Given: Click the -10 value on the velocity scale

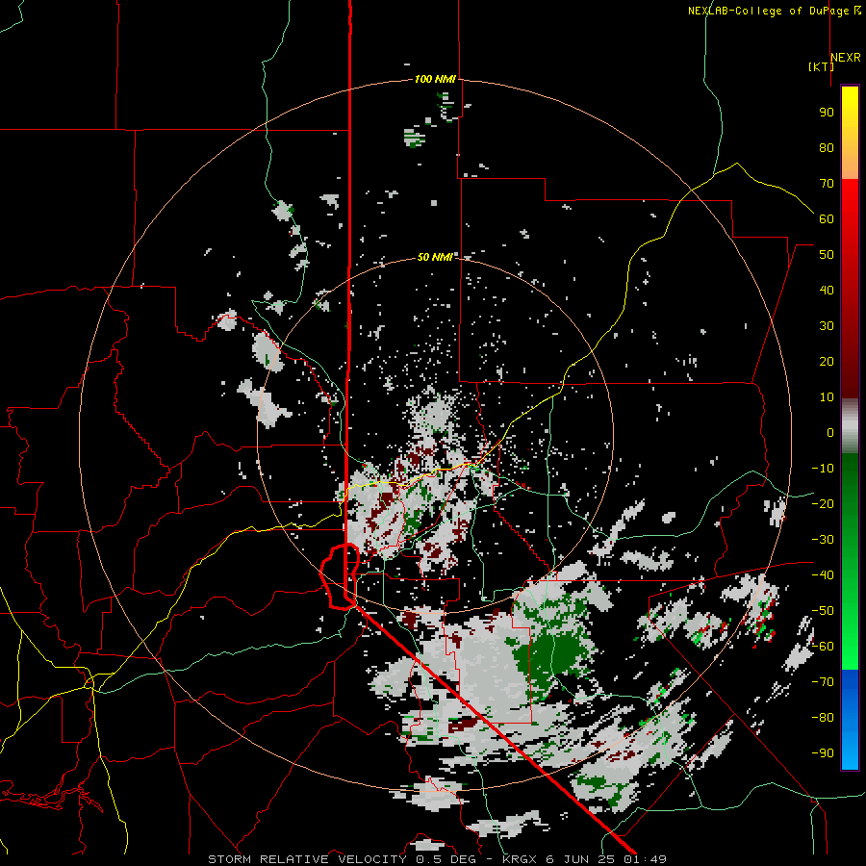Looking at the screenshot, I should coord(823,469).
